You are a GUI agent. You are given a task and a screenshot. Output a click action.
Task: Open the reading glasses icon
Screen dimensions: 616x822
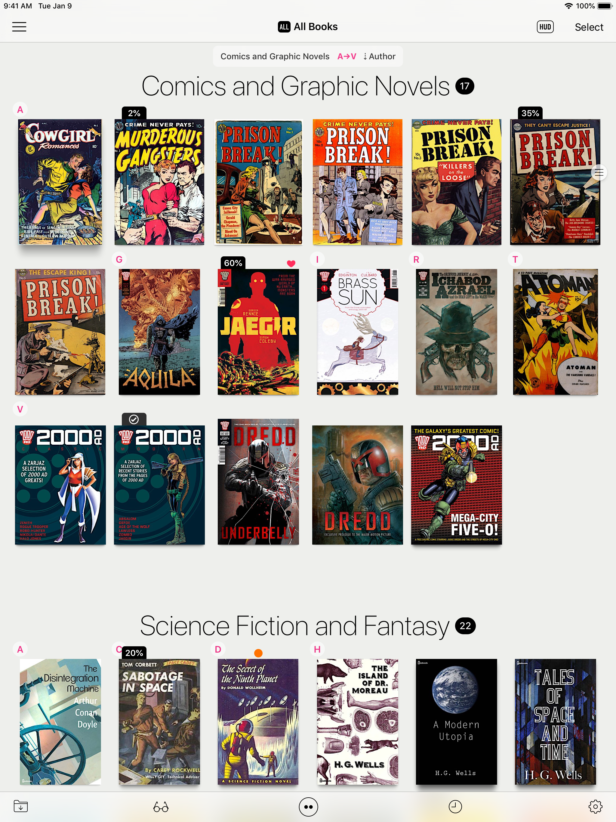[x=161, y=807]
